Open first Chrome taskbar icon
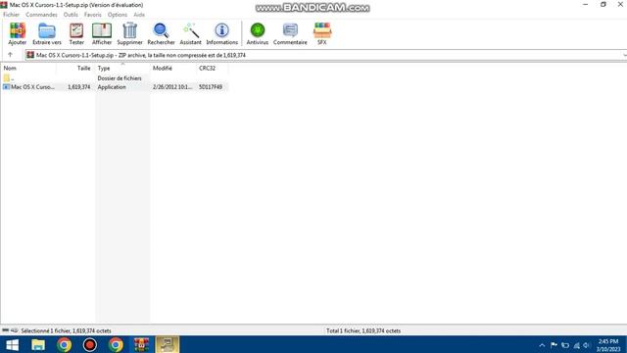 (64, 344)
